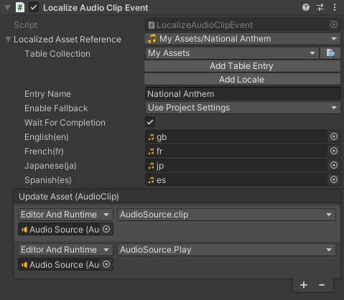344x300 pixels.
Task: Open object picker for Play event Audio Source
Action: pos(106,264)
